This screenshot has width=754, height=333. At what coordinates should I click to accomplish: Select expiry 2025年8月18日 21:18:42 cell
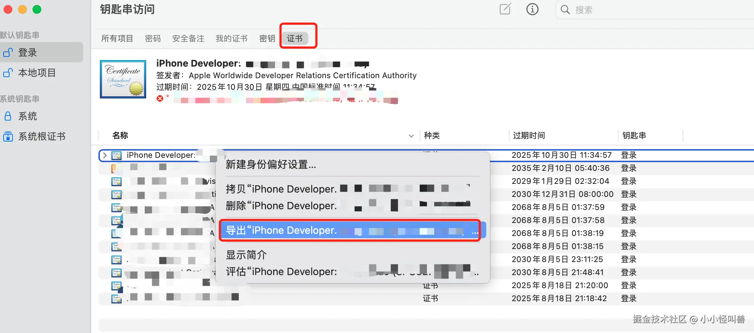(559, 299)
